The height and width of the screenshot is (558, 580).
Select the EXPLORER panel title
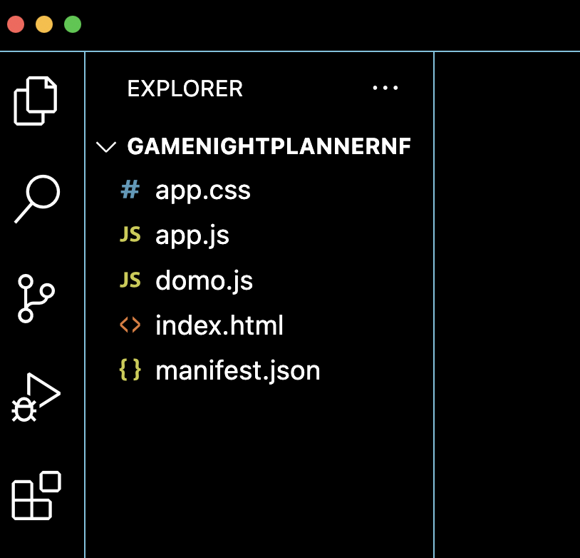tap(185, 88)
